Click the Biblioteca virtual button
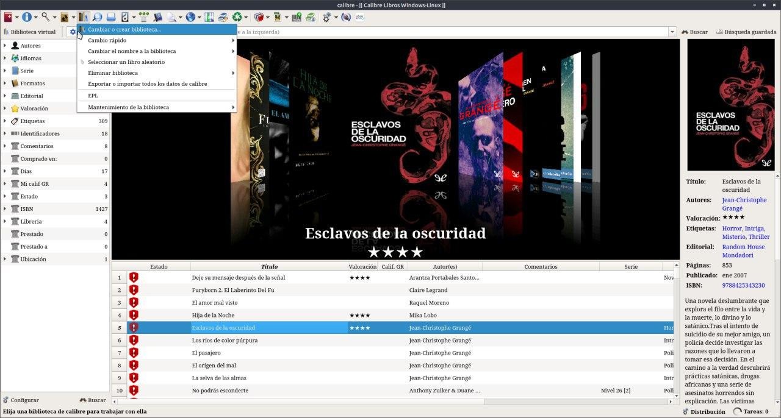Viewport: 781px width, 418px height. click(29, 32)
